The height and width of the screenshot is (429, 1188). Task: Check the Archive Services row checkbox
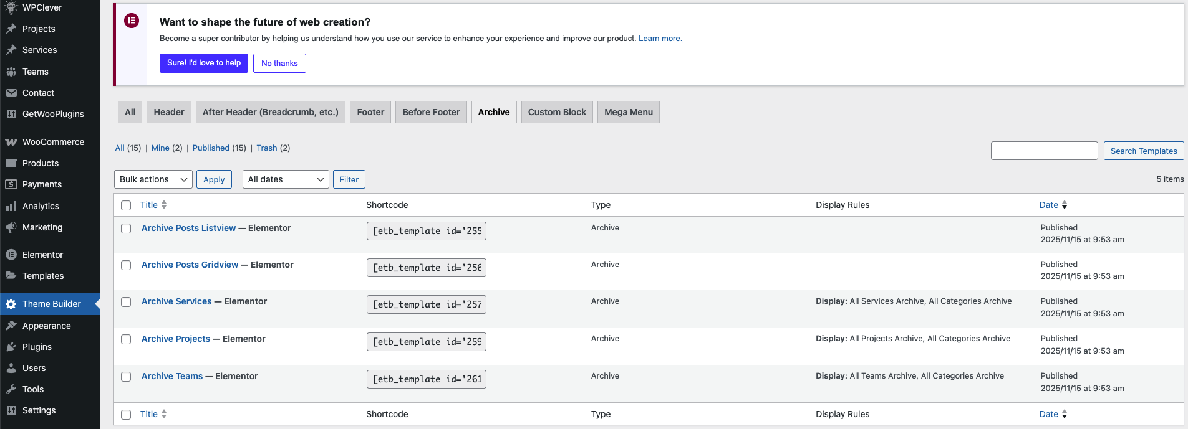click(126, 302)
